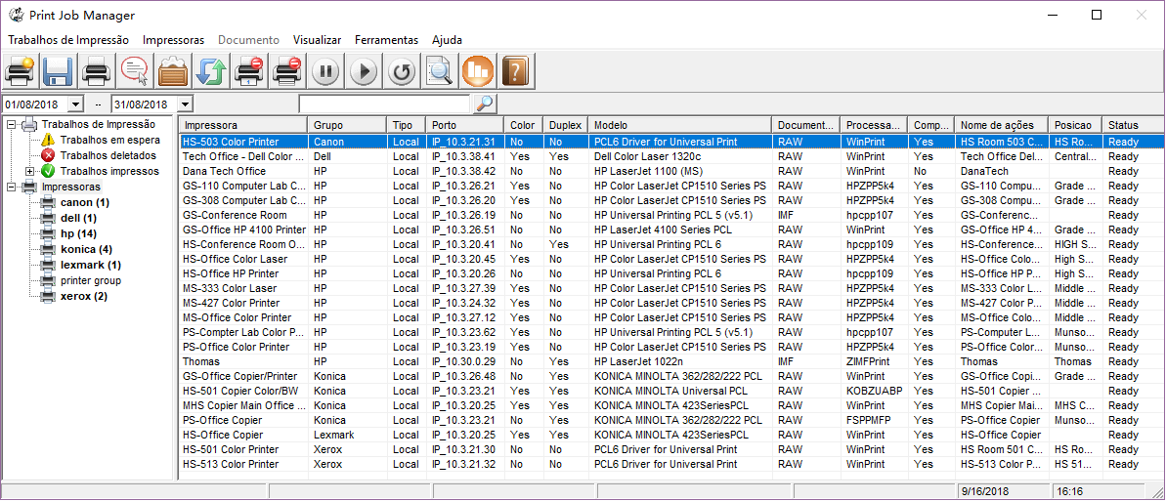Click the speech bubble with cursor icon

coord(135,71)
